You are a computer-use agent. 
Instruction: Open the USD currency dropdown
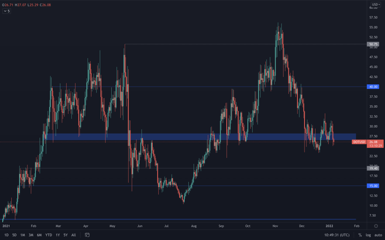point(376,4)
